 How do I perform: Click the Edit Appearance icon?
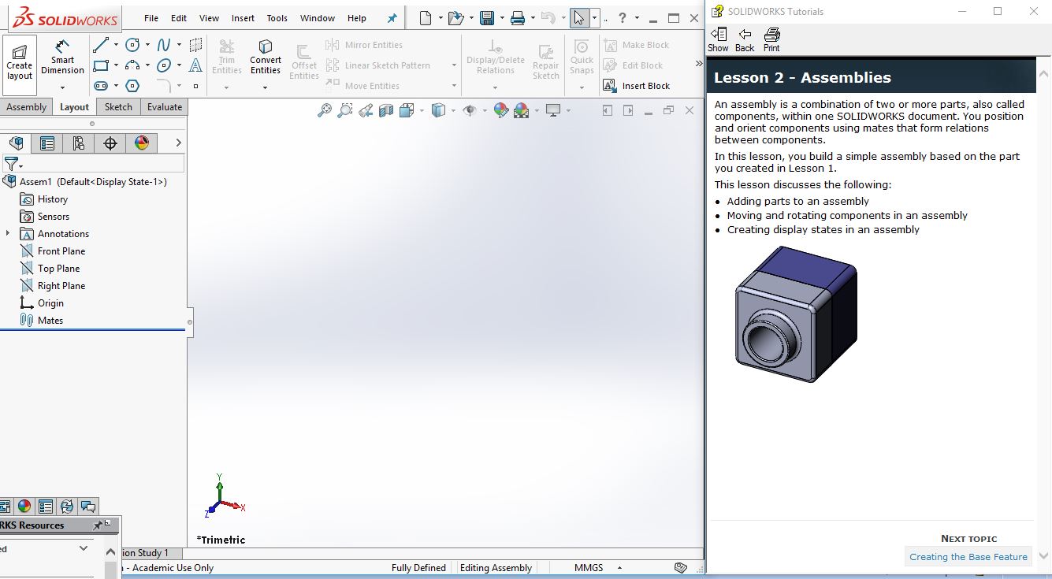[500, 111]
